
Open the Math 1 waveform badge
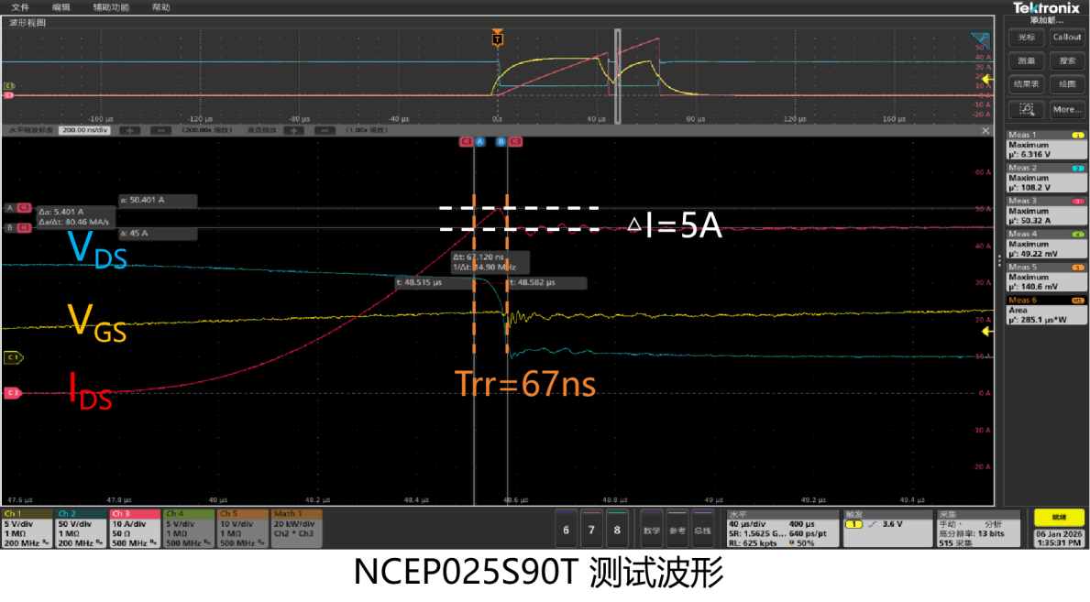[x=295, y=529]
